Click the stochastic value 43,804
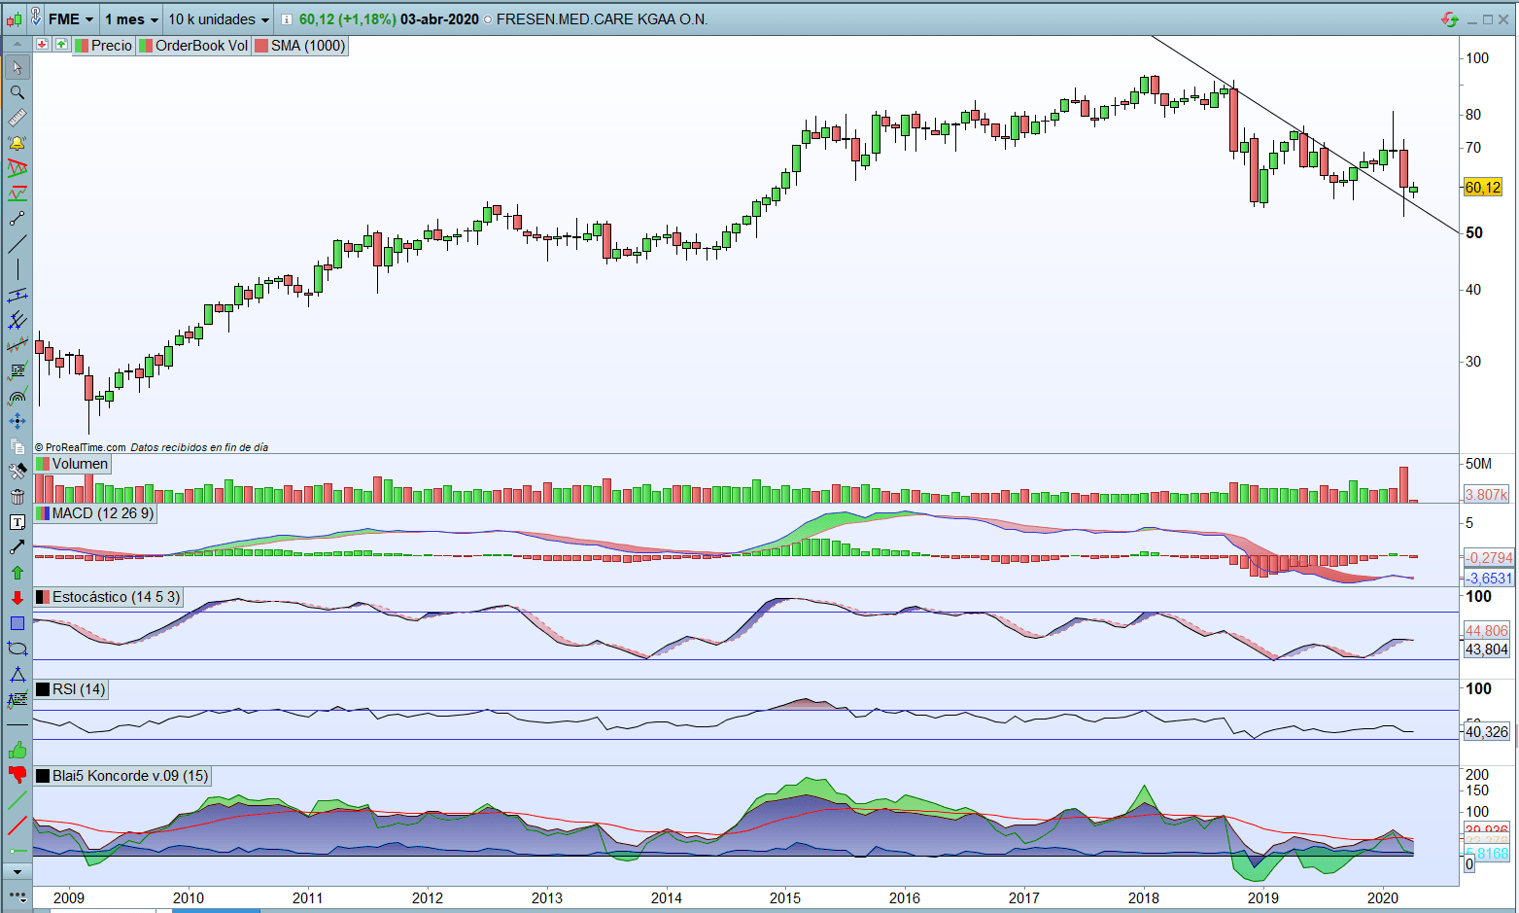1519x913 pixels. (x=1487, y=650)
